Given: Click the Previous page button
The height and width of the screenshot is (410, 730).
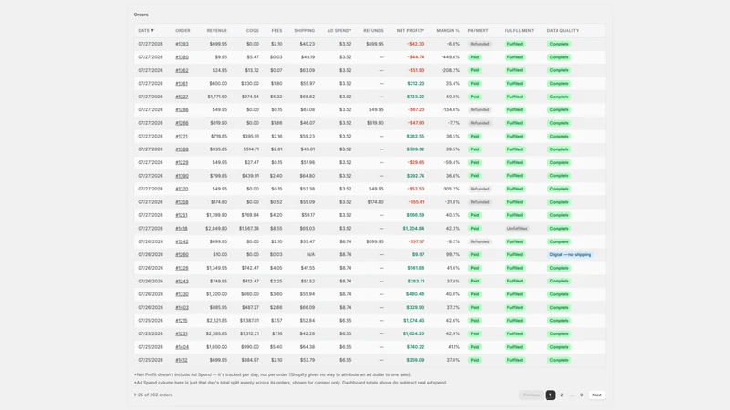Looking at the screenshot, I should 531,395.
